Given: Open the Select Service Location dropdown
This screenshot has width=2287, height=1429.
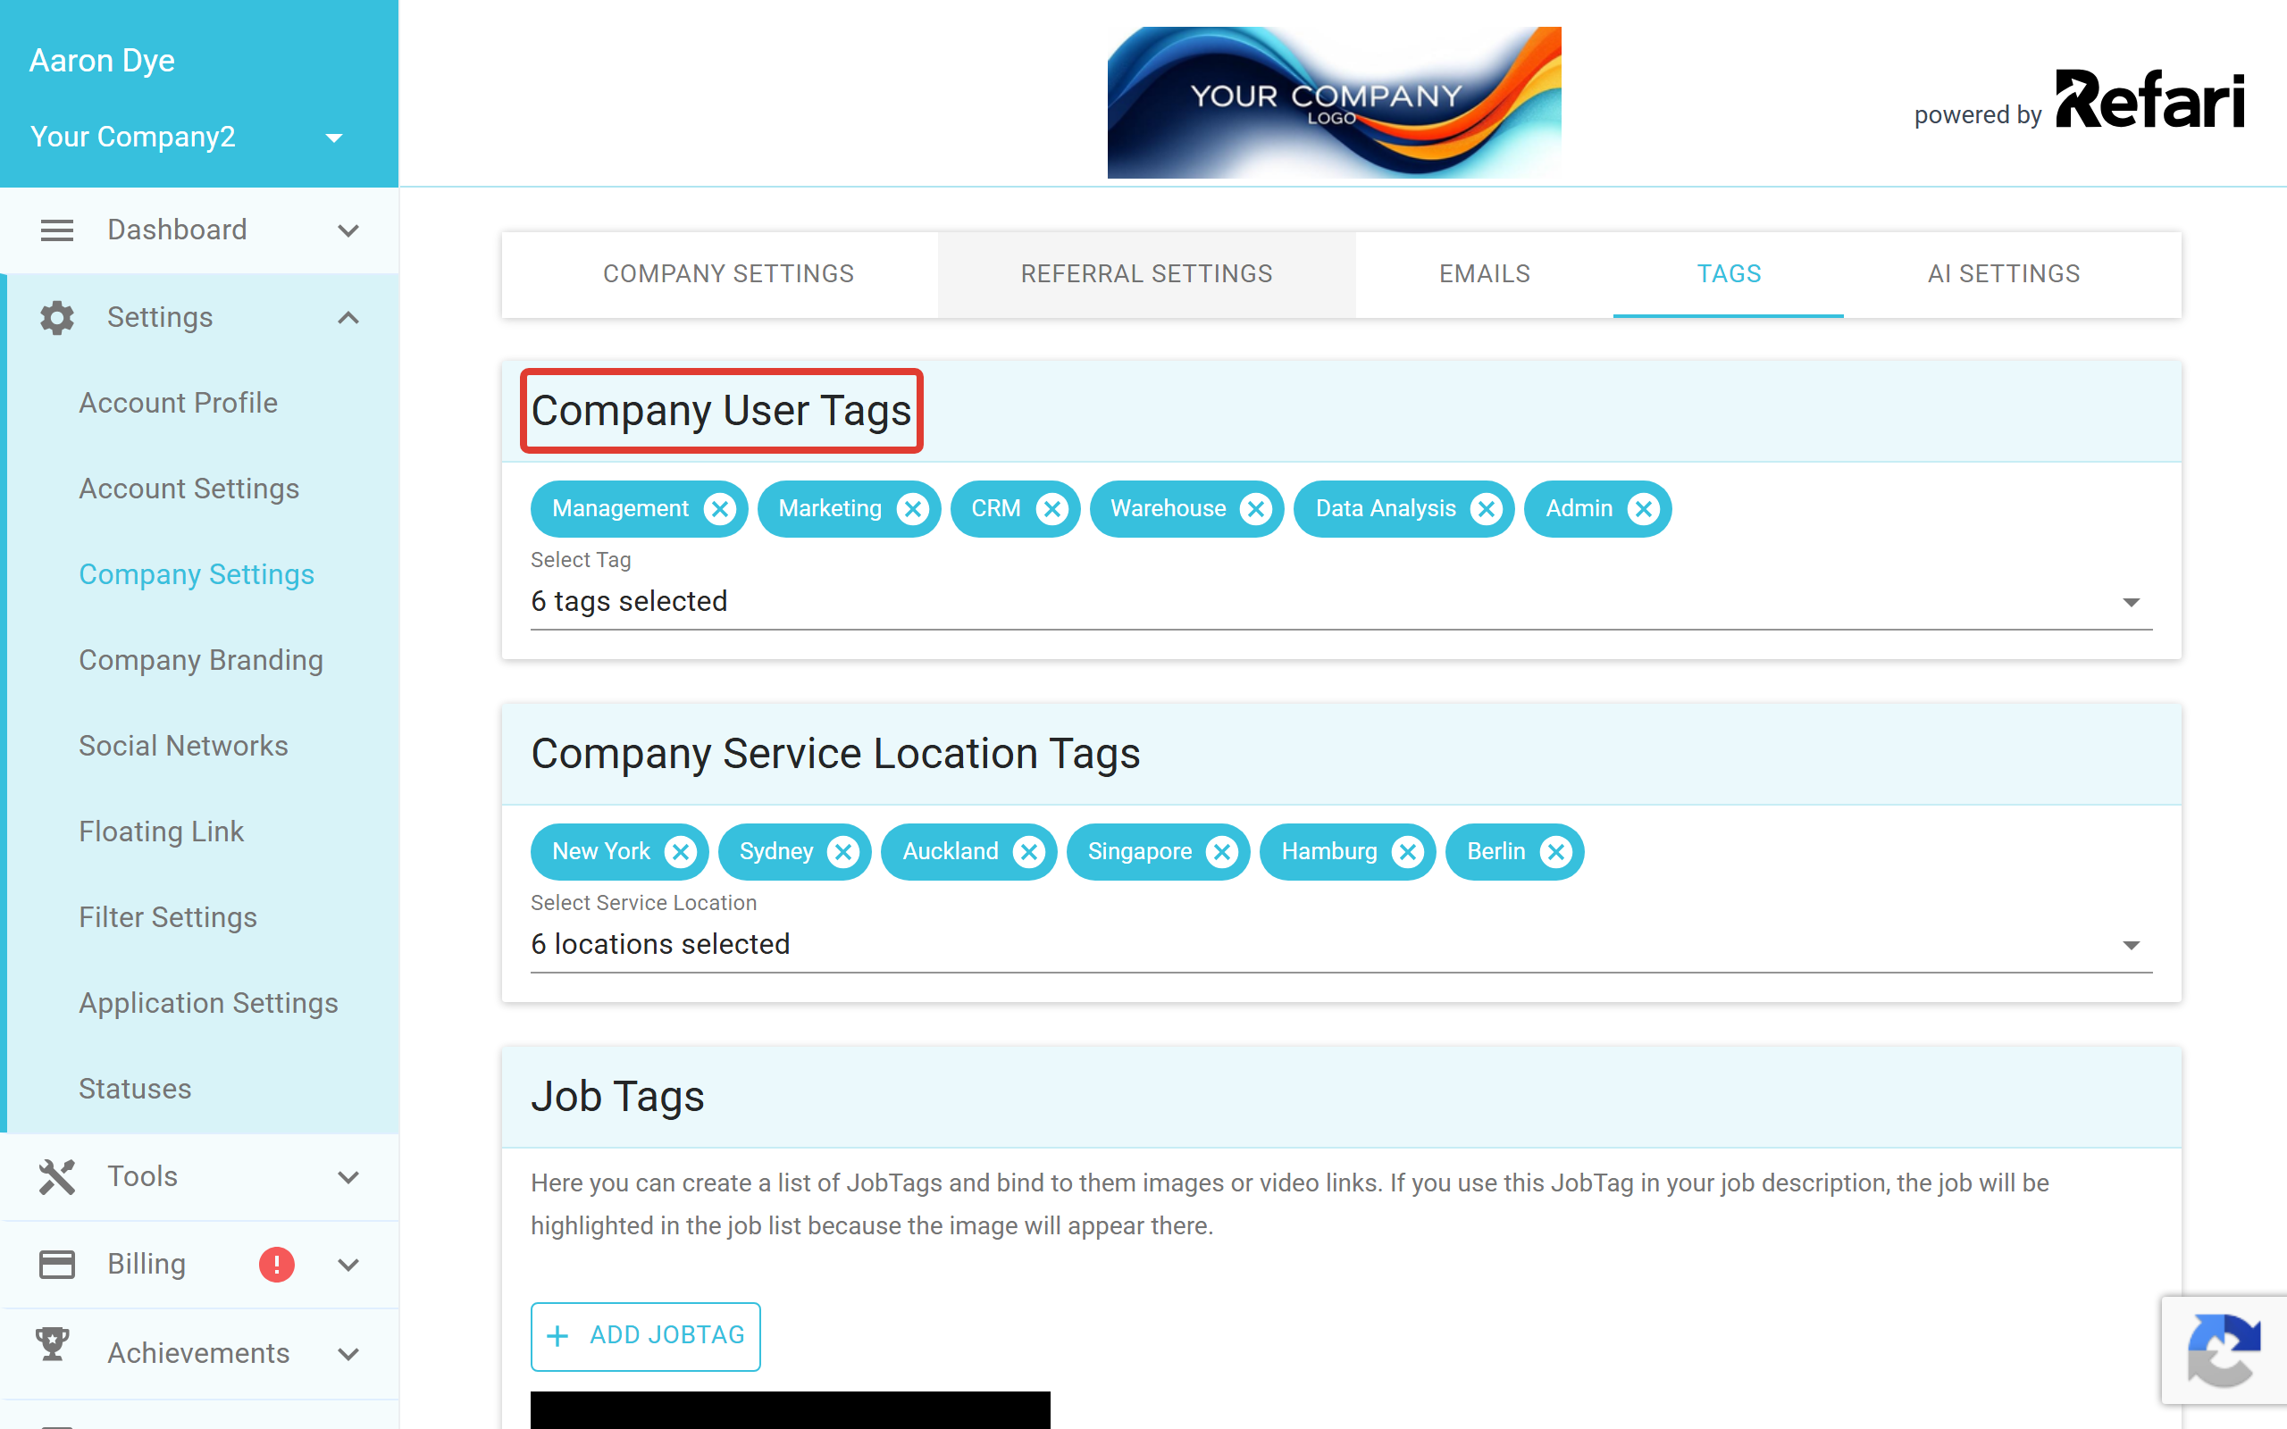Looking at the screenshot, I should [1341, 944].
